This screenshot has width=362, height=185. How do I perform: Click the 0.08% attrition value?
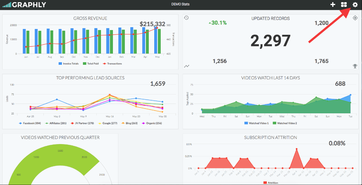(x=337, y=143)
